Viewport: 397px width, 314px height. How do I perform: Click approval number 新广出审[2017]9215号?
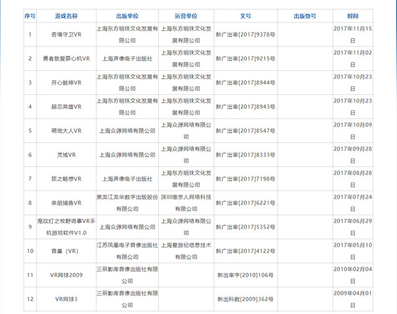click(246, 58)
